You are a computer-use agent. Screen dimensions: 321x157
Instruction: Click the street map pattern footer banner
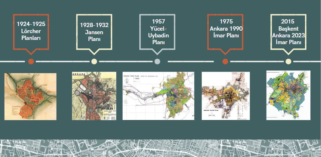coord(160,148)
